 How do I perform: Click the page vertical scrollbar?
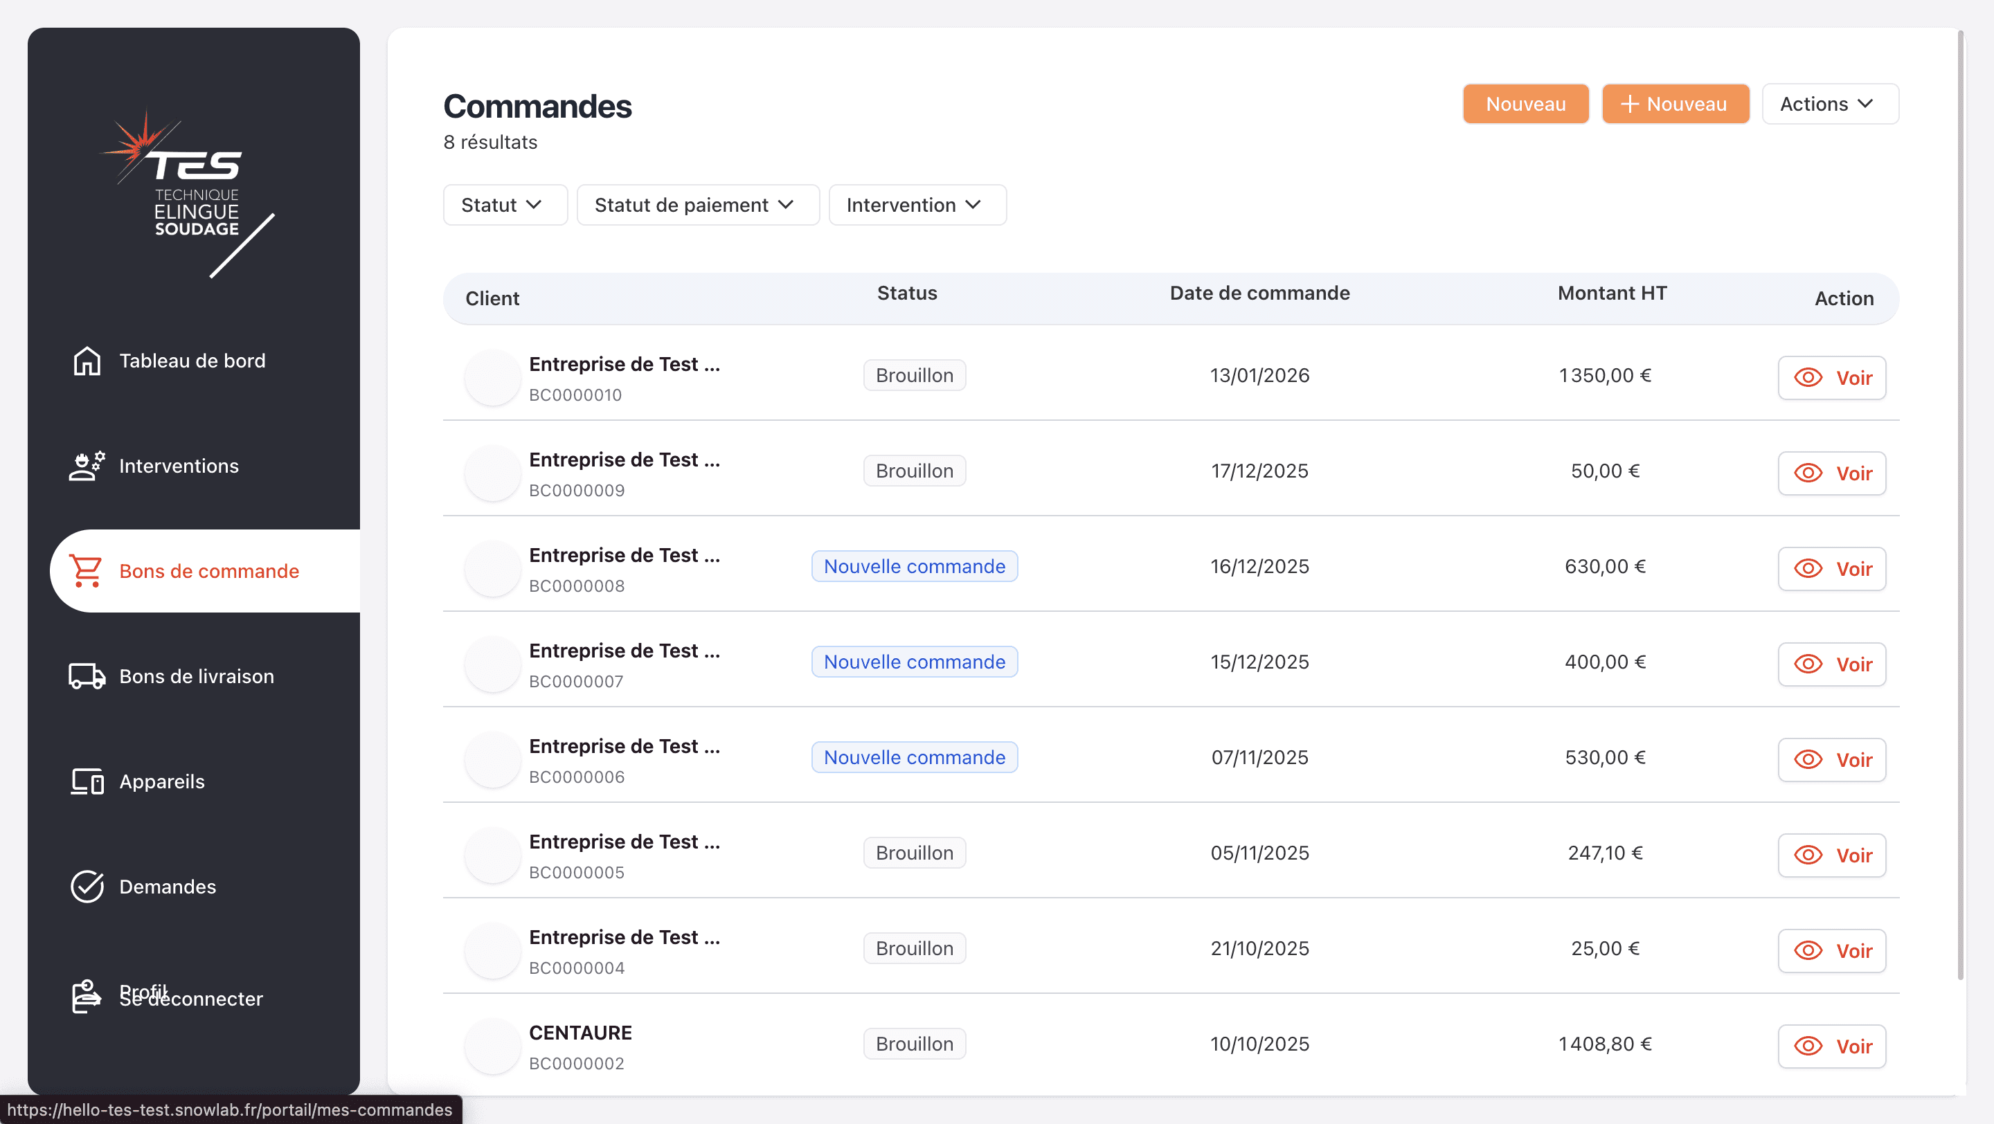[x=1961, y=502]
